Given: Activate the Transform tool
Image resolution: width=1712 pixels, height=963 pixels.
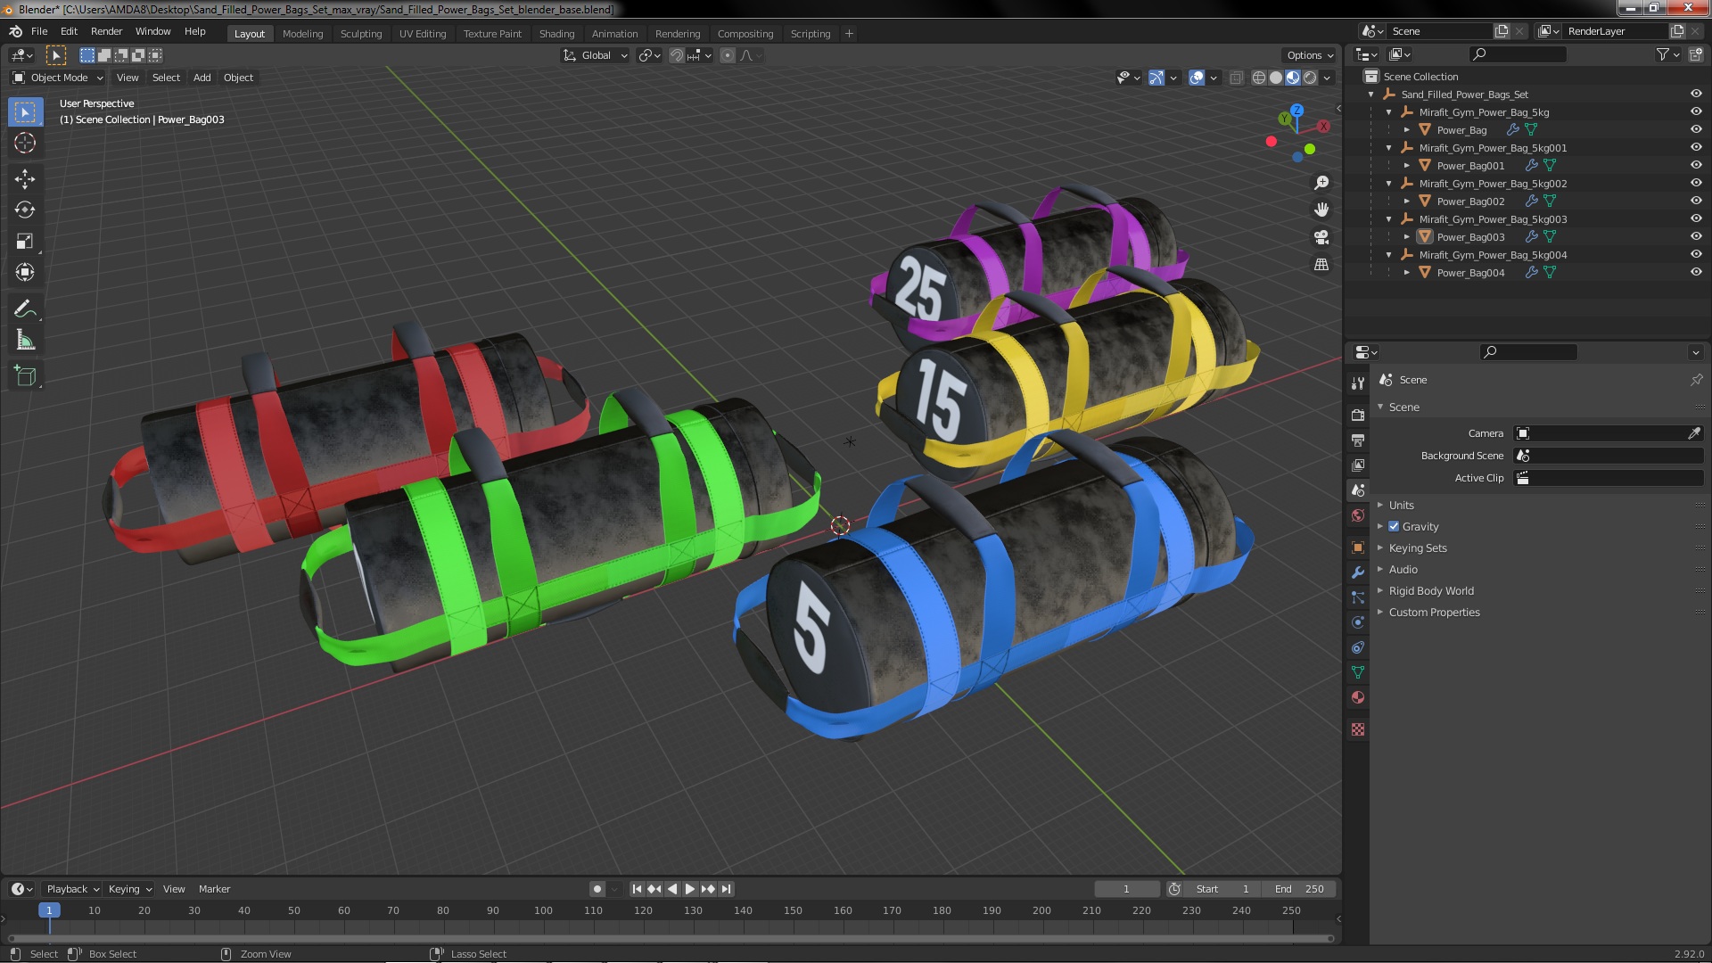Looking at the screenshot, I should (25, 273).
